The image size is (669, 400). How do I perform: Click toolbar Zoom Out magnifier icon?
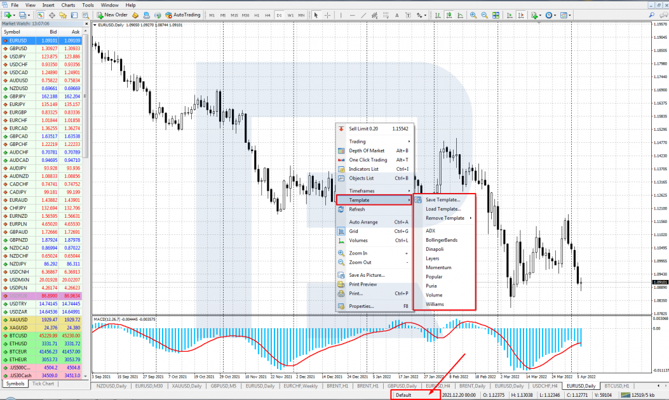tap(484, 15)
